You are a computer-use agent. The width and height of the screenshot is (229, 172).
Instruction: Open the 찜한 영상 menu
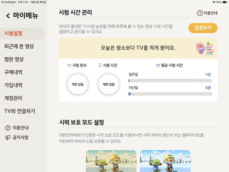pos(14,59)
